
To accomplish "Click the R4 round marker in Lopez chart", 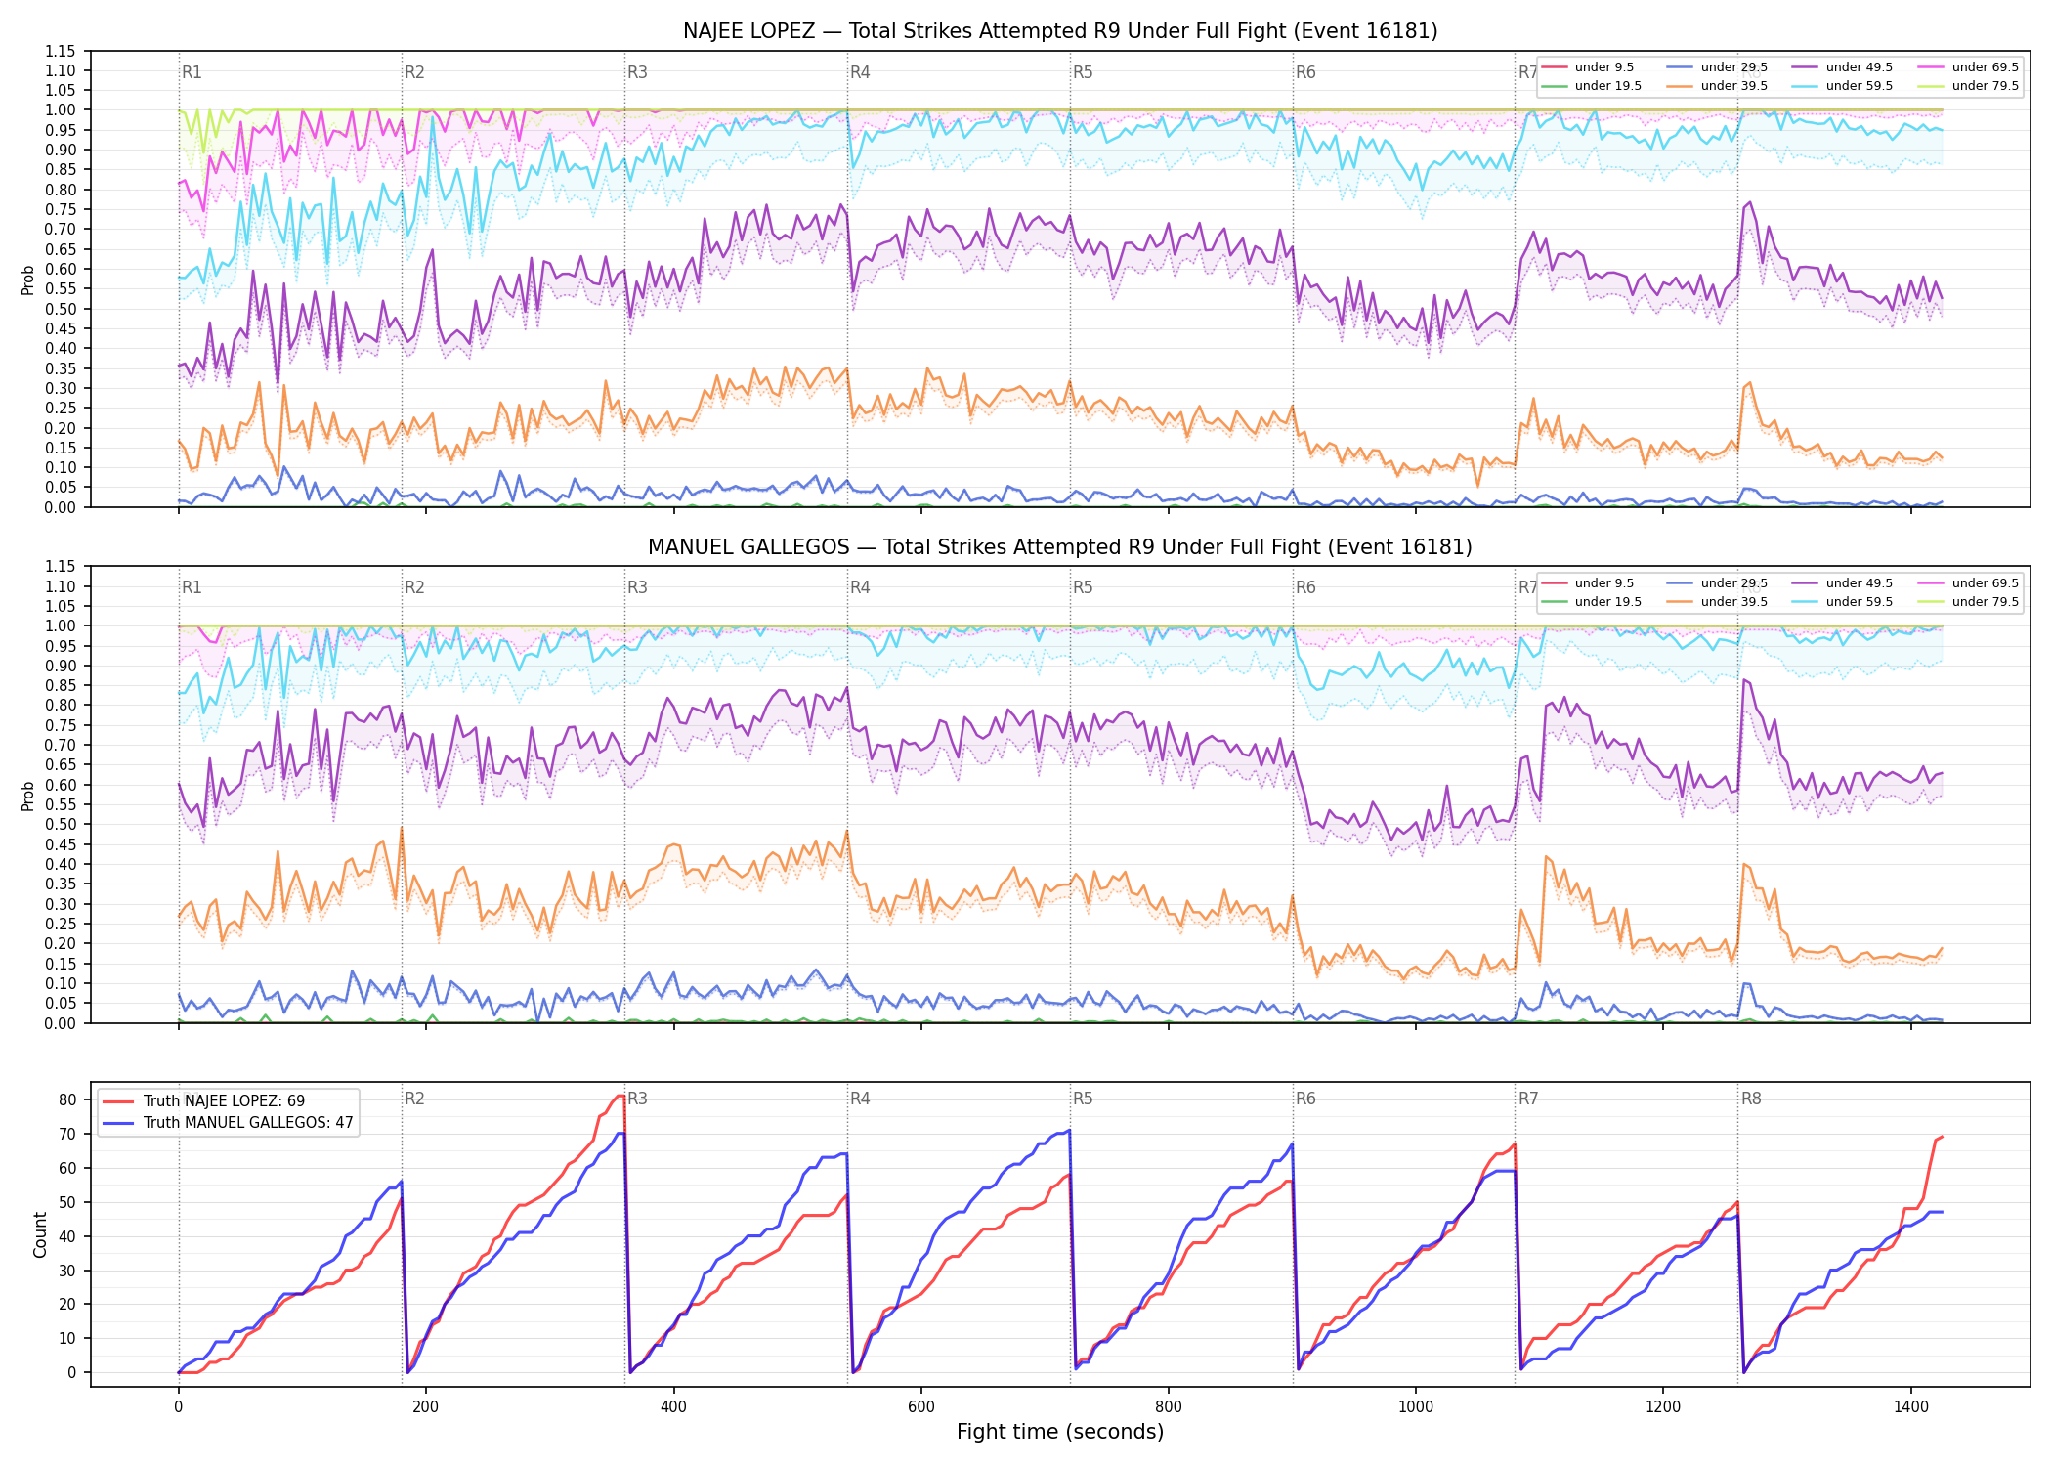I will [x=860, y=72].
